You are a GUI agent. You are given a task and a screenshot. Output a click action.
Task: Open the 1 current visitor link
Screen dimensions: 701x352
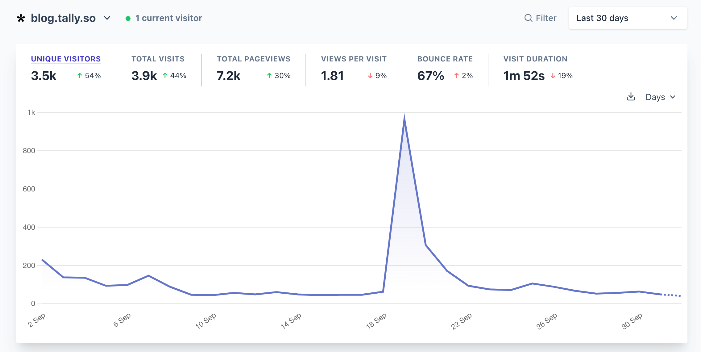[168, 18]
